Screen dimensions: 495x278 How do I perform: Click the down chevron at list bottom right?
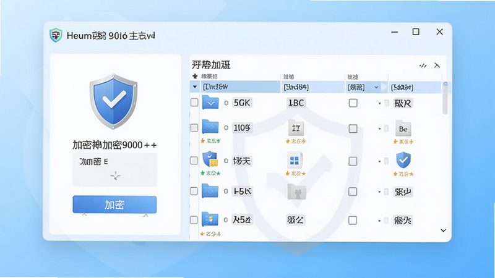(443, 230)
